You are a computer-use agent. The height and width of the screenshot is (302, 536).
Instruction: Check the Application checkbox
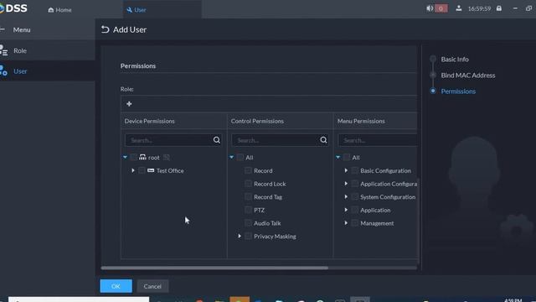pyautogui.click(x=355, y=210)
